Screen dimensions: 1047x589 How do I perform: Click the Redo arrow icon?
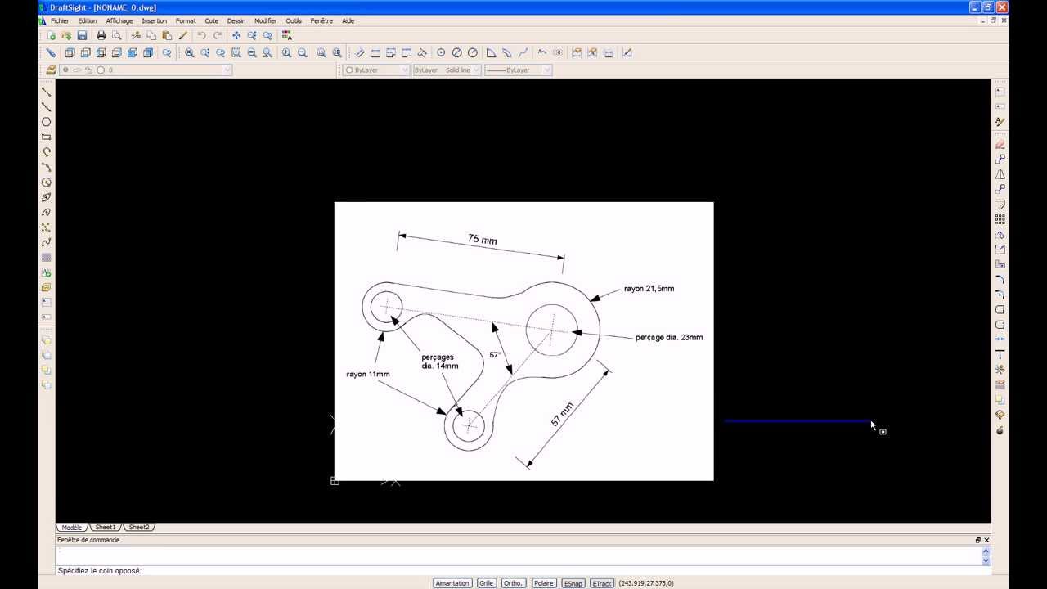pos(217,35)
